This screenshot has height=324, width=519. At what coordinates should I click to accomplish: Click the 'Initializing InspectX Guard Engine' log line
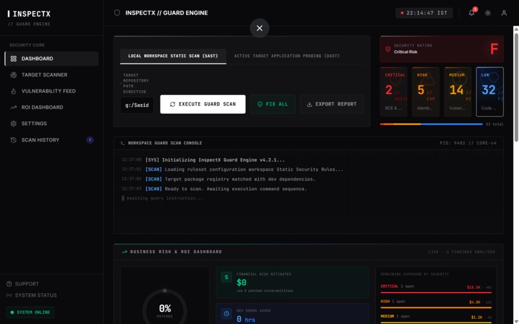coord(203,159)
